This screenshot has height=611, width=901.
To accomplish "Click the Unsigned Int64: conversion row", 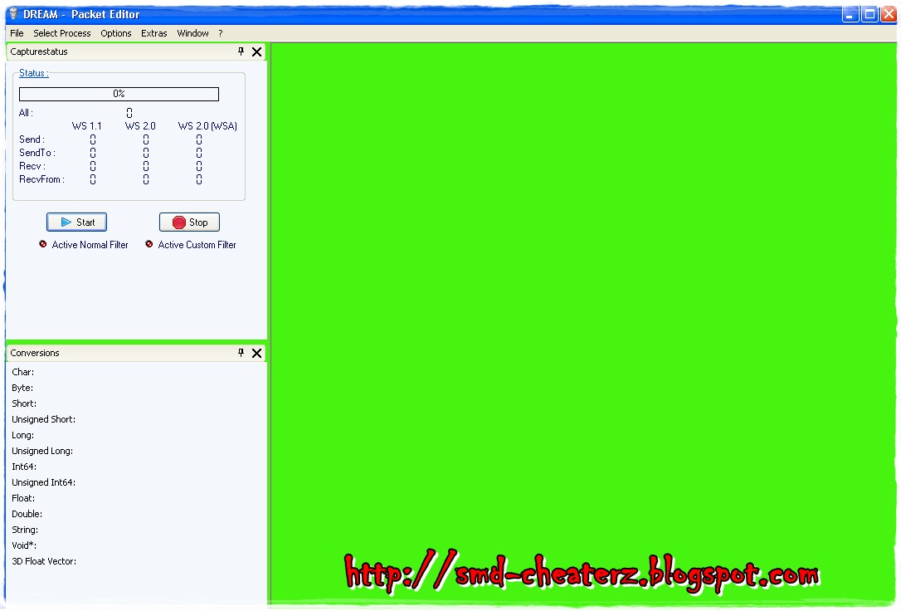I will pyautogui.click(x=44, y=483).
